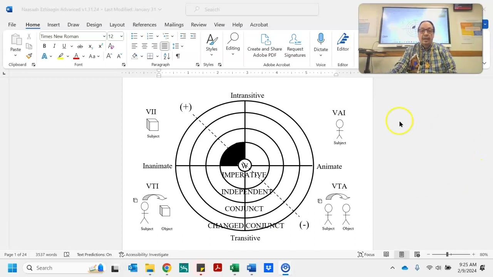
Task: Open the Editor pane
Action: pos(343,42)
